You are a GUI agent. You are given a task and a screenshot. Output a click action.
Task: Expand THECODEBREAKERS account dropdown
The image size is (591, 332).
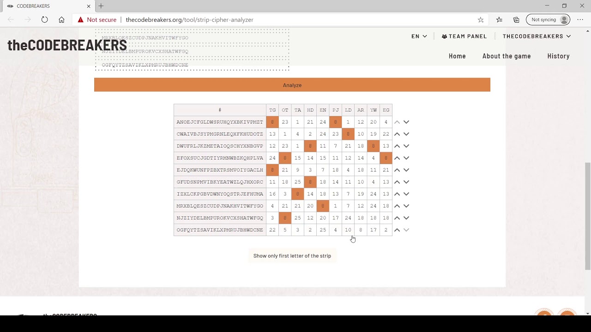(537, 36)
